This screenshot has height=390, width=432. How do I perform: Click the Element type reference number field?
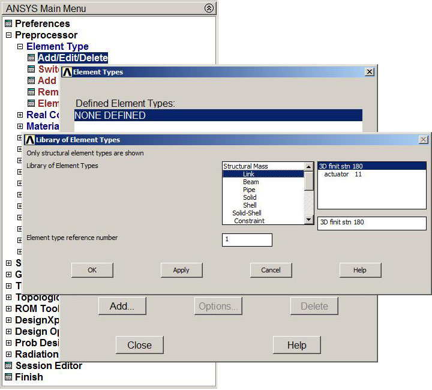pos(247,240)
